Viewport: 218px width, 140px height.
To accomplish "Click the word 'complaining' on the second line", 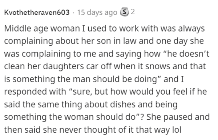I will pos(28,41).
